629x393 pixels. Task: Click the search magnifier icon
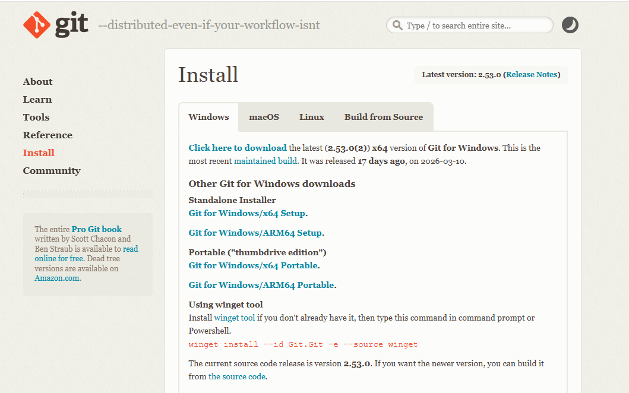[x=397, y=26]
